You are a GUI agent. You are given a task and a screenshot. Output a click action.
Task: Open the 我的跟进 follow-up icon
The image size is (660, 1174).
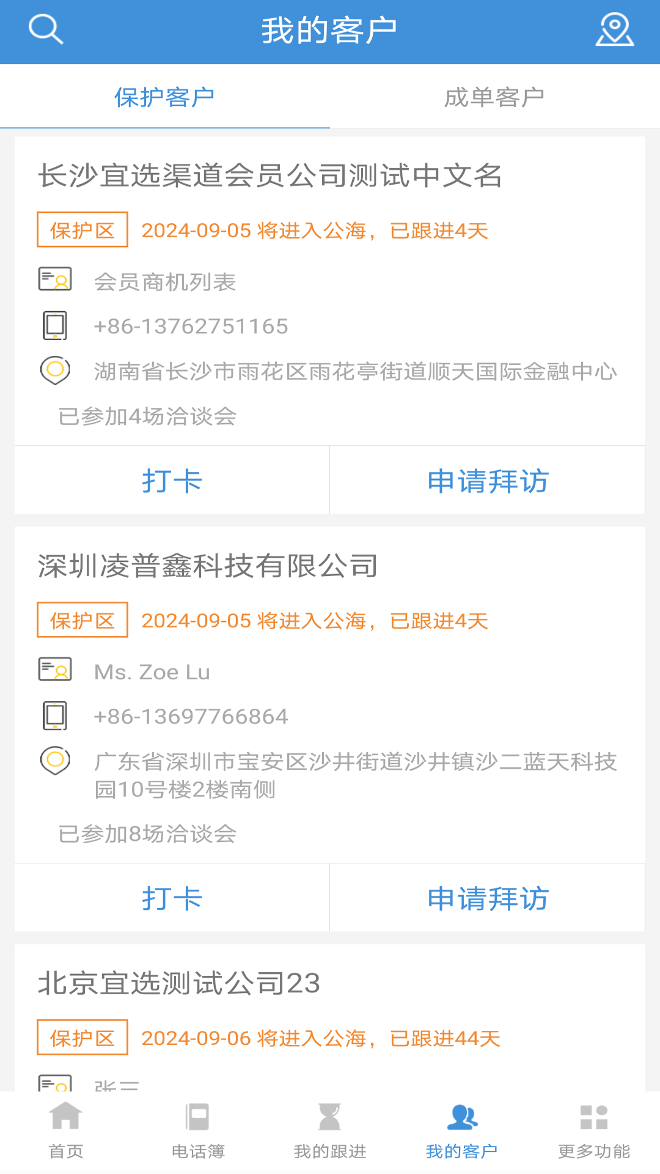tap(330, 1117)
